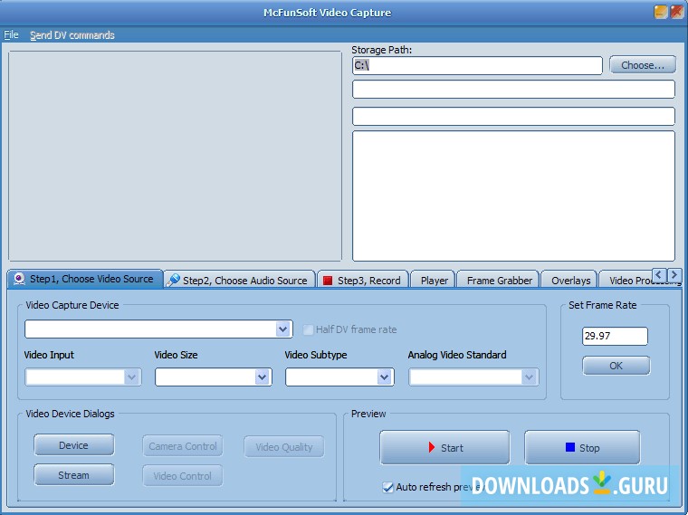Switch to Step1, Choose Video Source tab
Screen dimensions: 688x515
click(86, 279)
